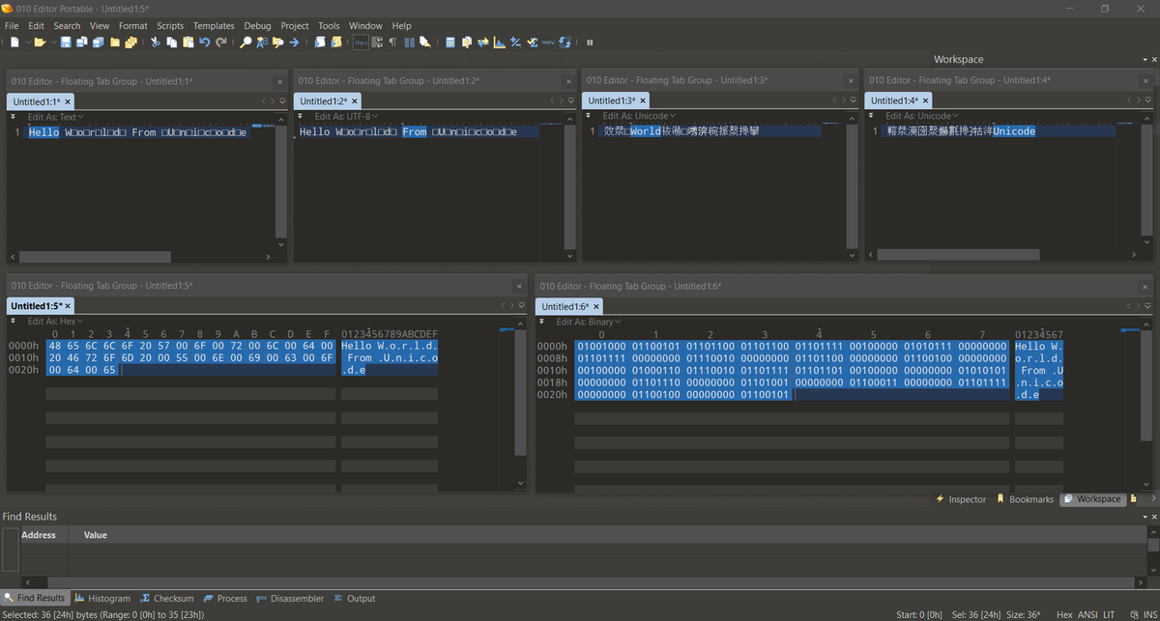Open a file using the folder icon
The width and height of the screenshot is (1160, 621).
click(40, 42)
